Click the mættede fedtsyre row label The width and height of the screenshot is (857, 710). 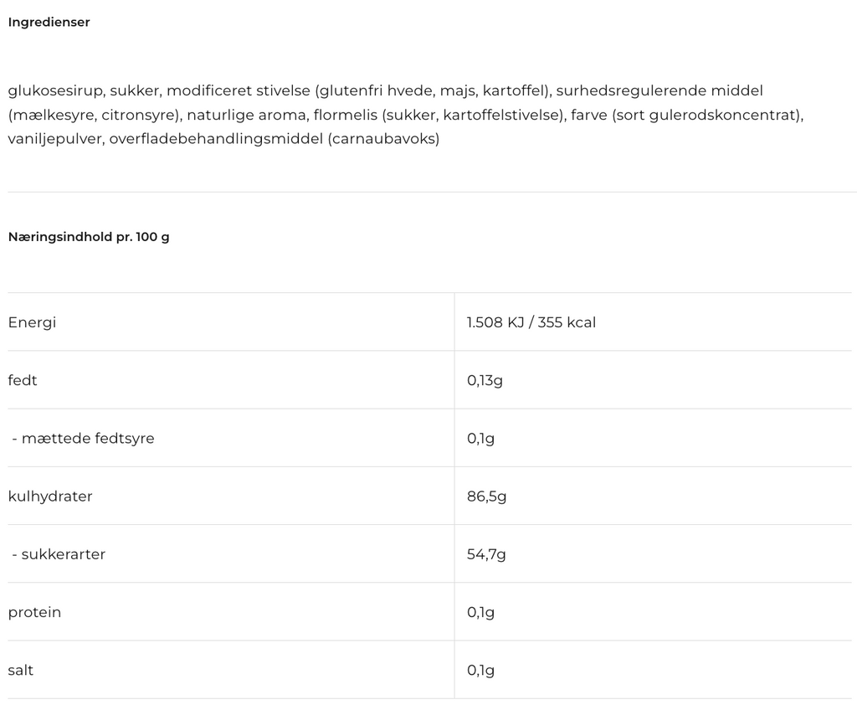[87, 438]
